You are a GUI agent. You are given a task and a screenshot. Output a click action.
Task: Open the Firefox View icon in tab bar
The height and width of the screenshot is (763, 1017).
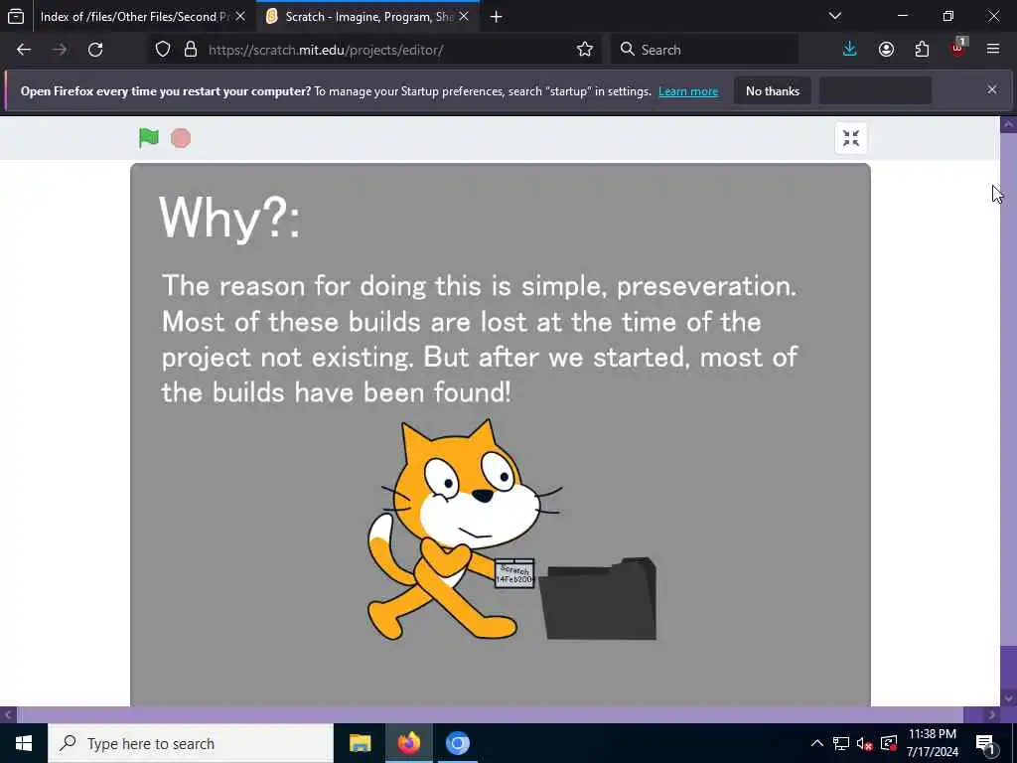[x=16, y=16]
